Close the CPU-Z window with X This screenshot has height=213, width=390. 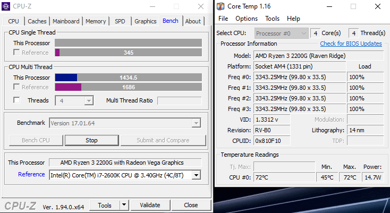click(201, 6)
